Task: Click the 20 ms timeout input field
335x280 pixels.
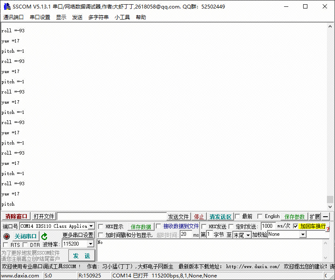Action: coord(186,235)
